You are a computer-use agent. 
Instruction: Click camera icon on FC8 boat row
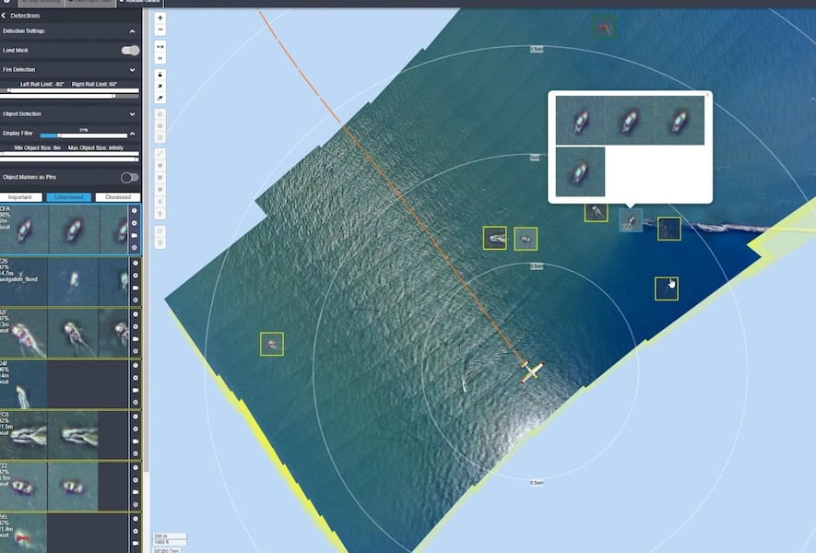point(136,441)
